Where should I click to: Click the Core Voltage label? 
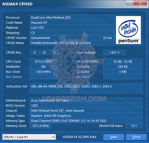tap(86, 52)
